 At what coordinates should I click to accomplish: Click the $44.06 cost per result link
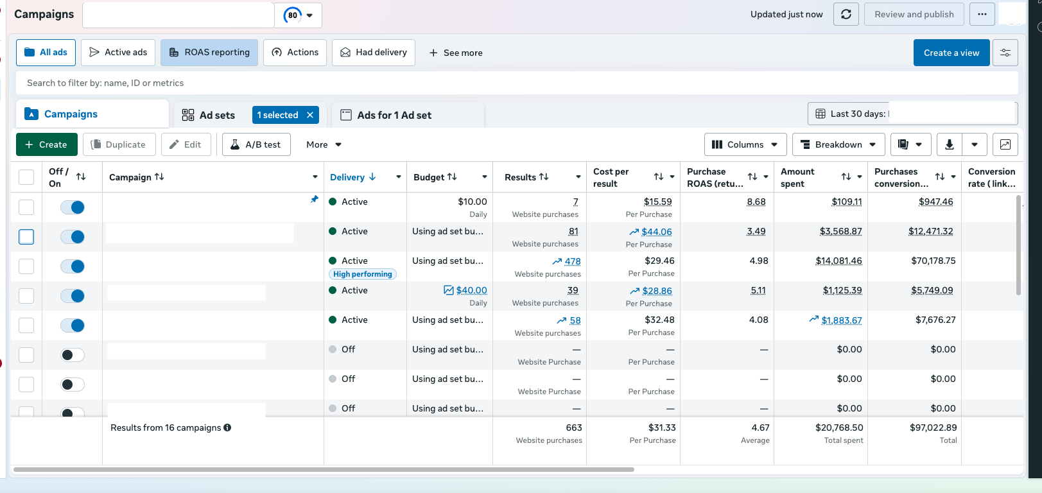[x=657, y=232]
